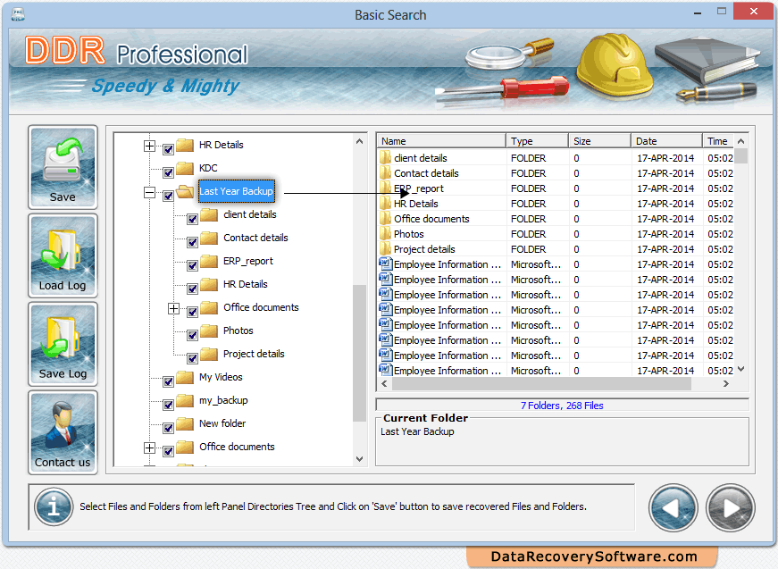Click file list horizontal scrollbar thumb
The height and width of the screenshot is (569, 778).
click(x=541, y=383)
